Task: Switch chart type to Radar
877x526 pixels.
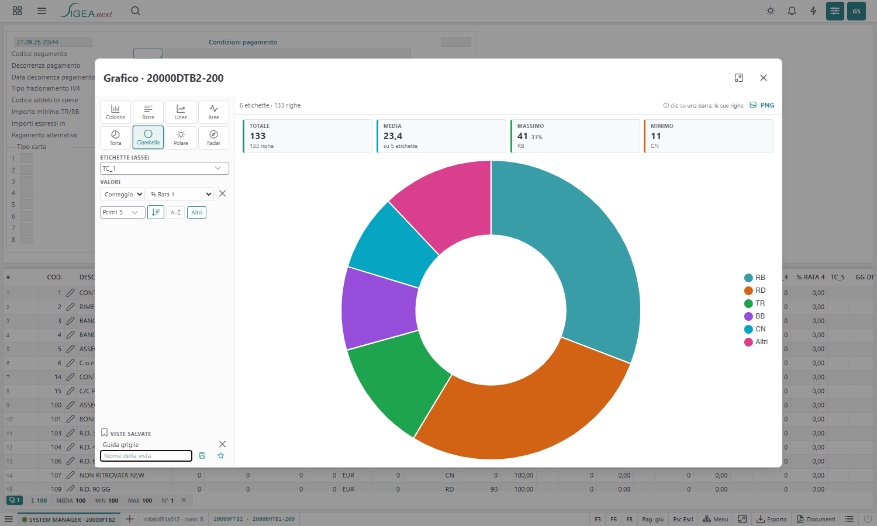Action: click(x=213, y=138)
